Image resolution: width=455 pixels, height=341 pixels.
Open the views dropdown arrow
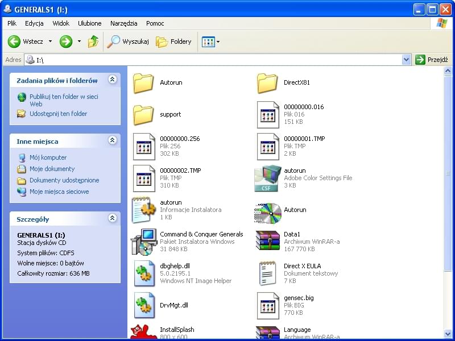(218, 41)
